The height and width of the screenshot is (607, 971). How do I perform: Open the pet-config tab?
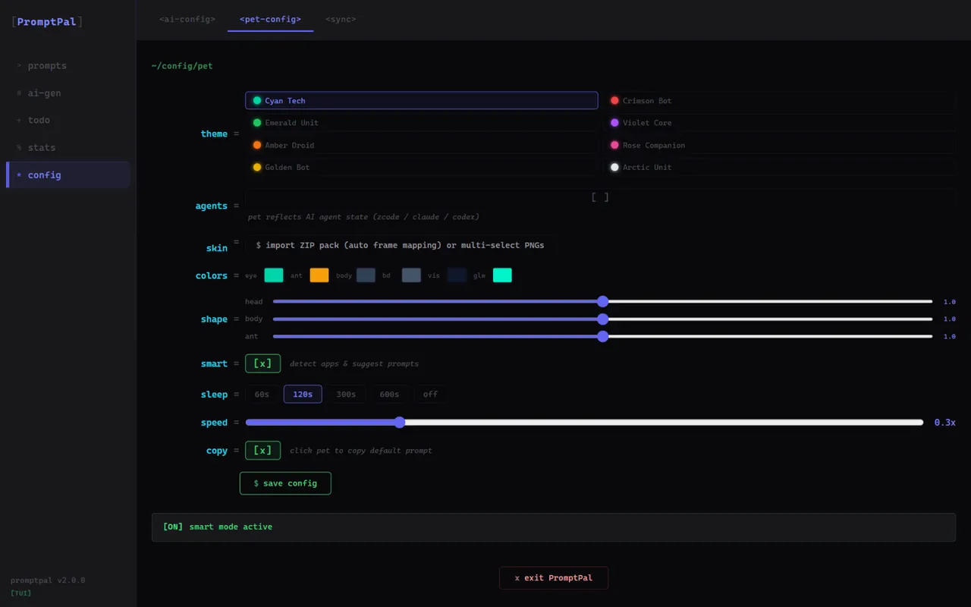pos(270,19)
